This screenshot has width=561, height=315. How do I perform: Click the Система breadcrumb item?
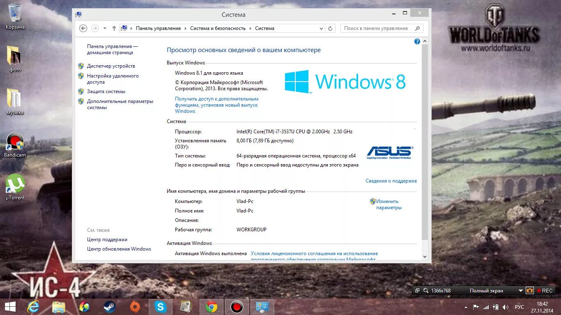click(x=264, y=28)
